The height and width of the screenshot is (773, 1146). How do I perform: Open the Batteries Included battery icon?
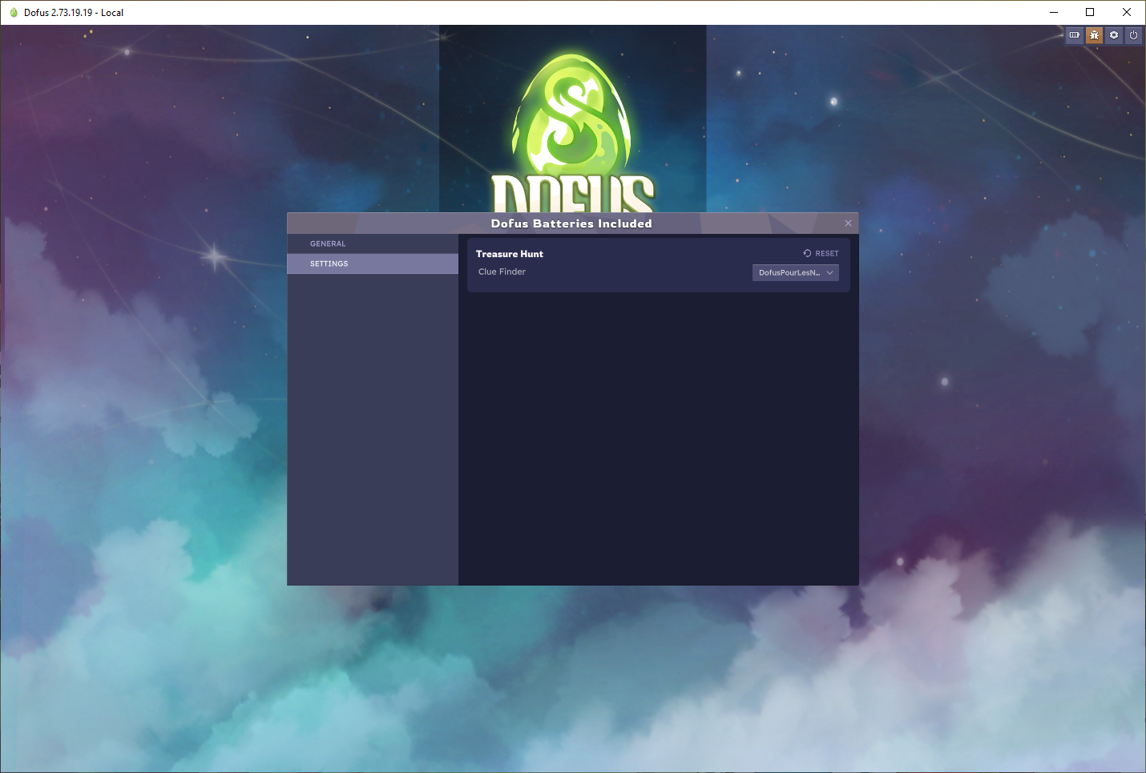(x=1075, y=35)
